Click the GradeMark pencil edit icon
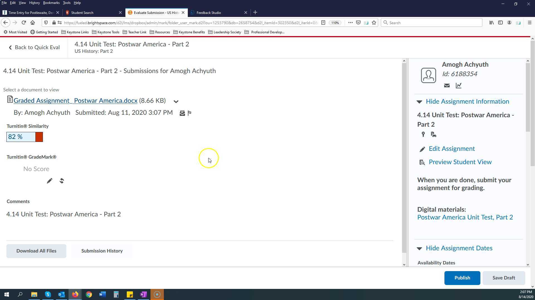 [x=49, y=181]
